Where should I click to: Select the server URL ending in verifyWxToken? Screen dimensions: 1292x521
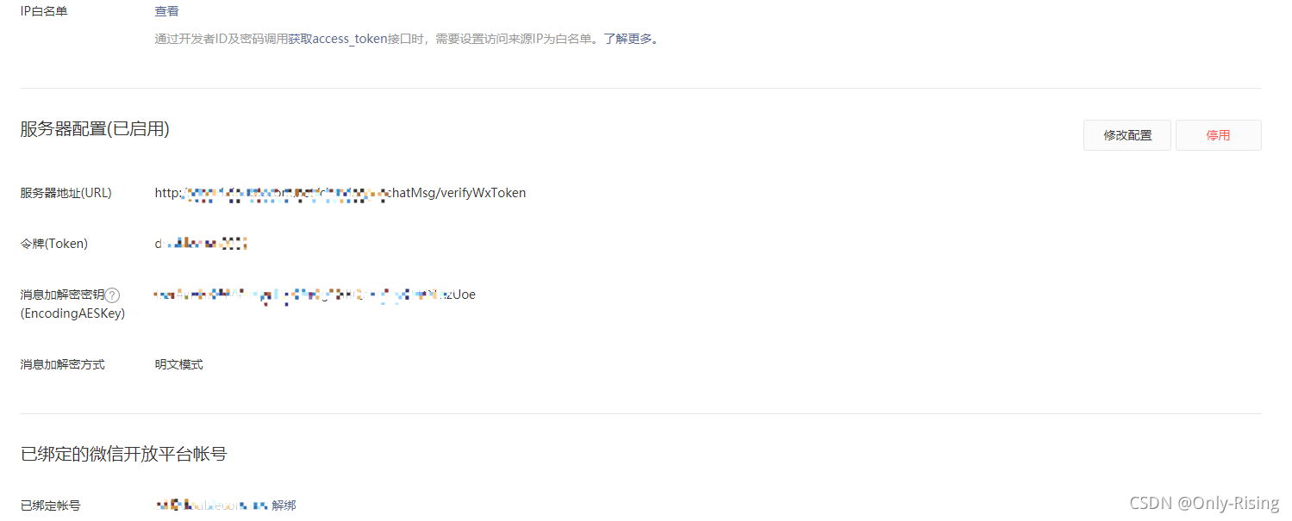[340, 193]
